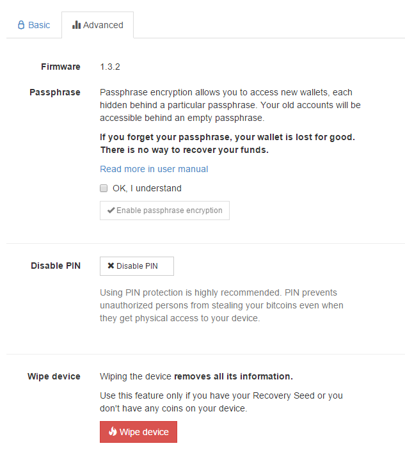Click the lock icon on Basic tab
405x462 pixels.
click(21, 25)
